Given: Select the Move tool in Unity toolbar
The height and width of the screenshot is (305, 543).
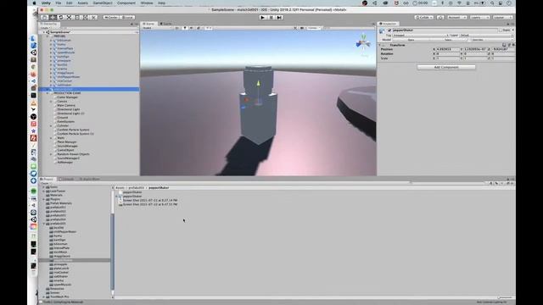Looking at the screenshot, I should point(53,17).
